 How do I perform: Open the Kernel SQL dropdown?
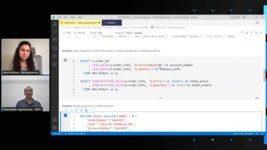click(105, 33)
